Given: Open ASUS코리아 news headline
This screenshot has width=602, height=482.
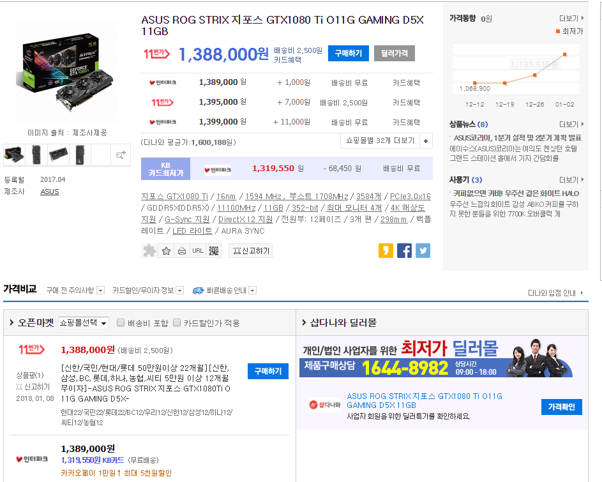Looking at the screenshot, I should click(x=517, y=138).
